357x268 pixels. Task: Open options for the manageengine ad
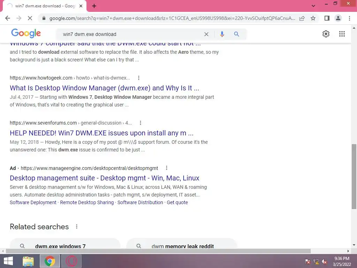(x=167, y=168)
